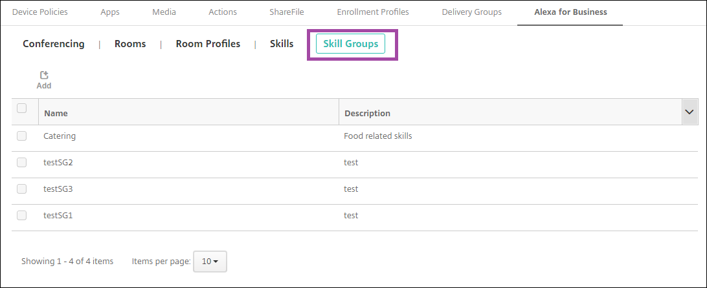Tick the testSG2 row checkbox
Viewport: 707px width, 288px height.
coord(22,163)
